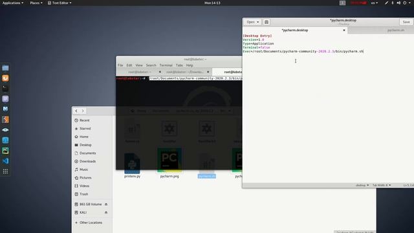Click the workspace indicator icon in top bar
Image resolution: width=414 pixels, height=233 pixels.
[342, 3]
